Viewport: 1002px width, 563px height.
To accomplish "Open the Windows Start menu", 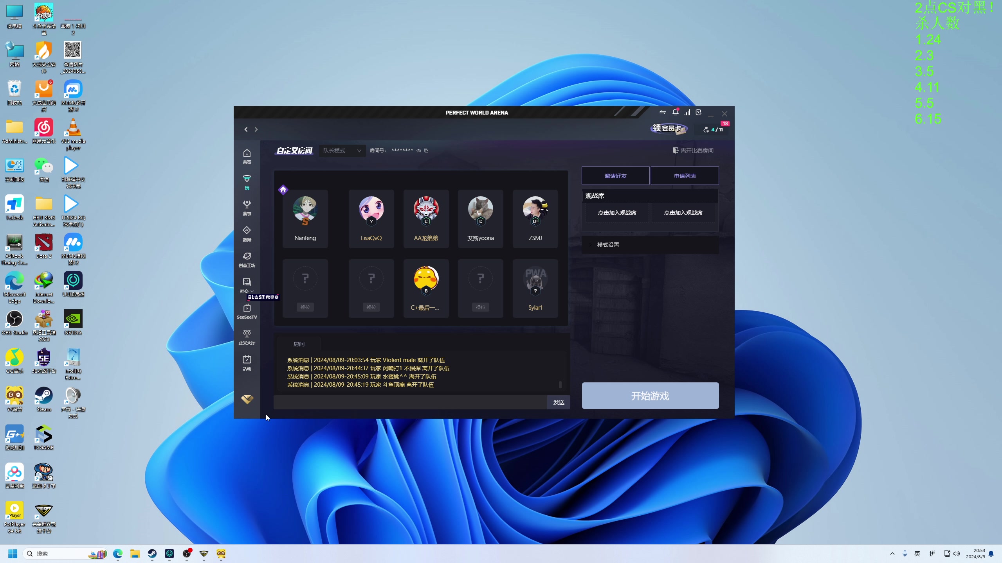I will [x=13, y=554].
